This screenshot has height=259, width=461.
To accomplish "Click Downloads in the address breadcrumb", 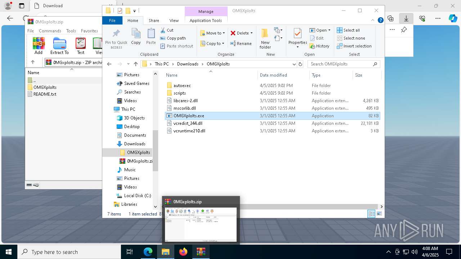I will tap(188, 64).
